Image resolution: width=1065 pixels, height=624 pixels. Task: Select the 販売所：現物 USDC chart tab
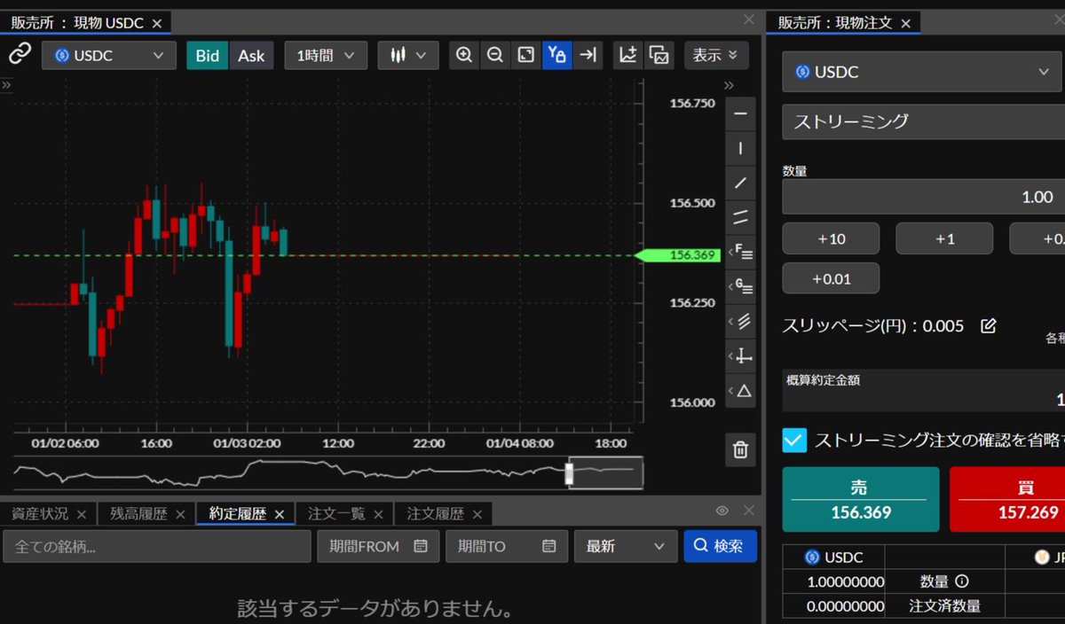pos(77,23)
